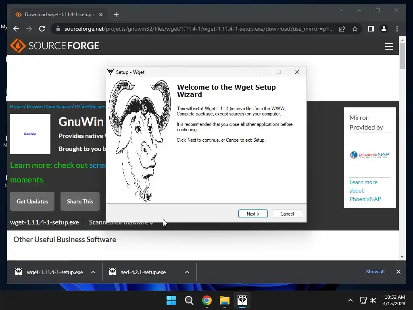Screen dimensions: 413x310
Task: Open the clock and date flyout
Action: coord(394,300)
